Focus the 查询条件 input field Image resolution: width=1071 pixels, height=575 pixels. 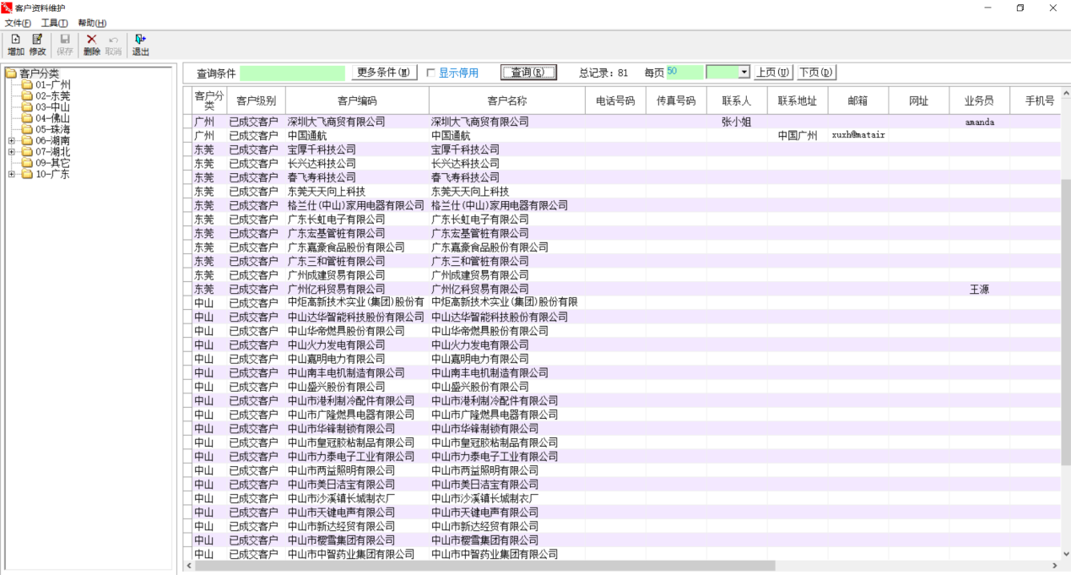pos(293,73)
